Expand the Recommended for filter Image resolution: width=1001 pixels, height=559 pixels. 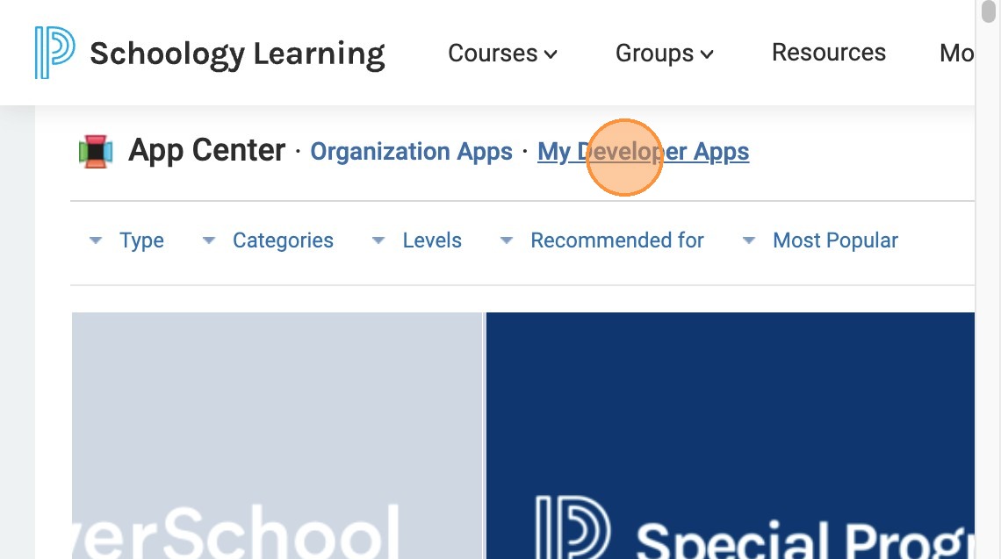[x=616, y=240]
